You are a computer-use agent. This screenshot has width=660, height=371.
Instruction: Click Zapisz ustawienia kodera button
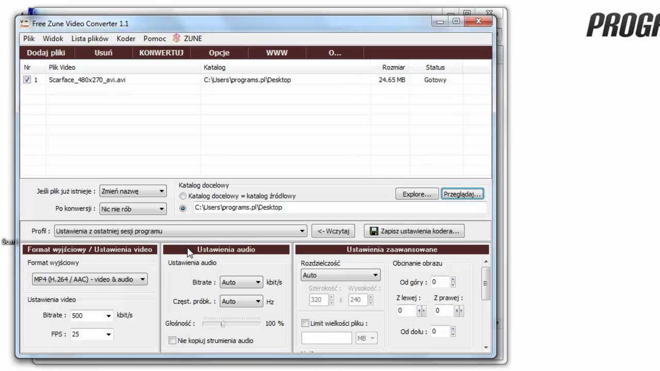click(415, 231)
